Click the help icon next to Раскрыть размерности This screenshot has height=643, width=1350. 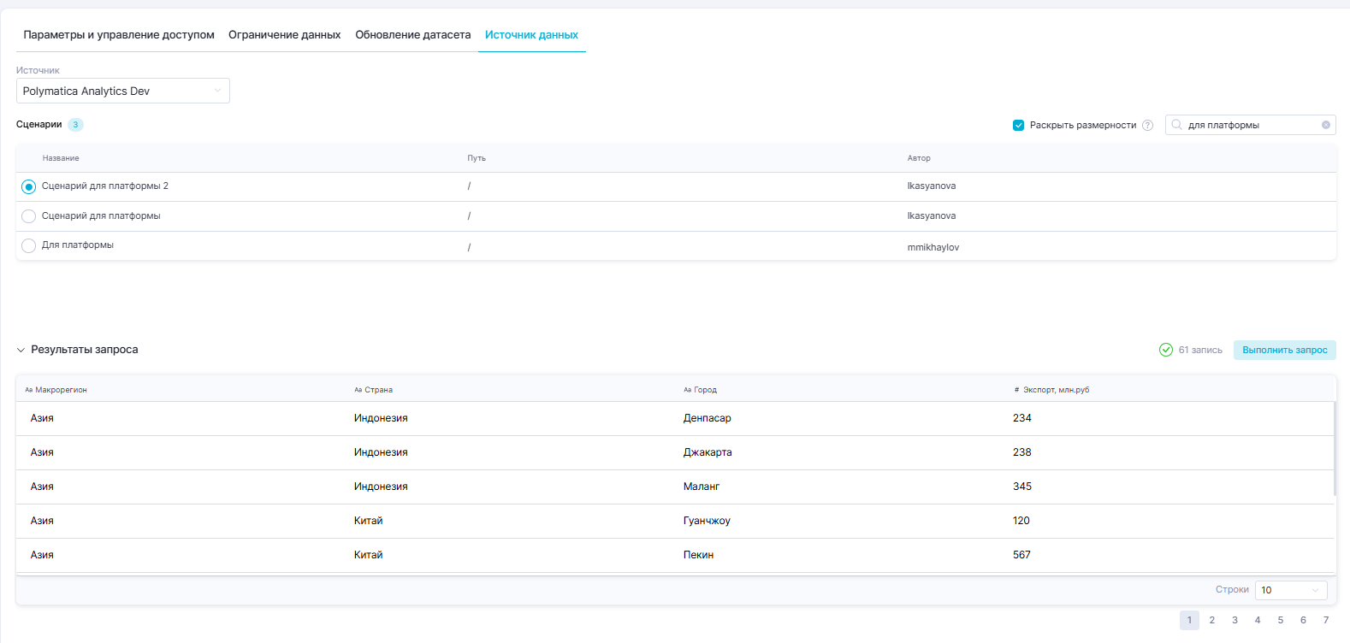(x=1148, y=126)
